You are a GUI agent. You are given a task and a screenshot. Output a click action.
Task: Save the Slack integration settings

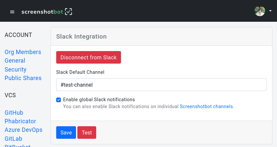click(x=66, y=132)
